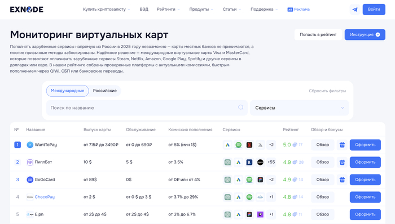Expand the Продукты menu
Screen dimensions: 395x224
201,10
